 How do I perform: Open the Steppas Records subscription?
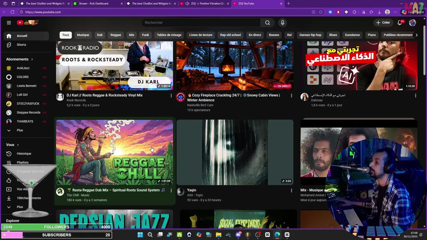(26, 112)
